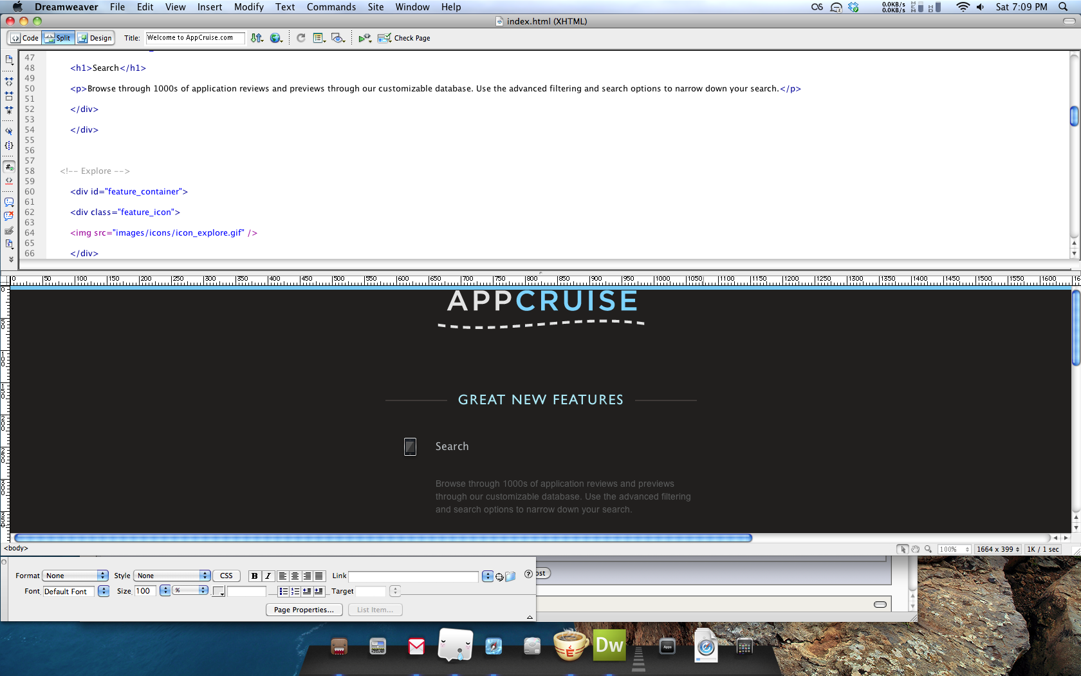Open Font dropdown arrow

pos(104,591)
